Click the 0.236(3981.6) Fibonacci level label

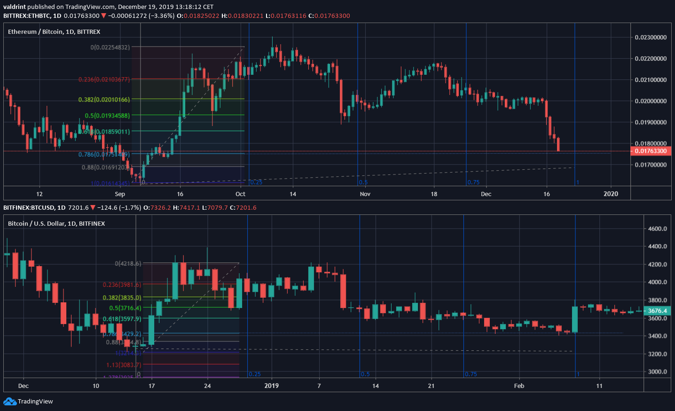tap(122, 285)
